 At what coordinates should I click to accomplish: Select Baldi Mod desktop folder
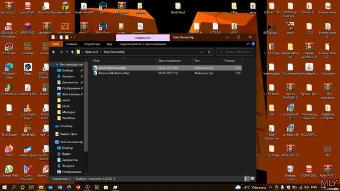click(x=178, y=8)
